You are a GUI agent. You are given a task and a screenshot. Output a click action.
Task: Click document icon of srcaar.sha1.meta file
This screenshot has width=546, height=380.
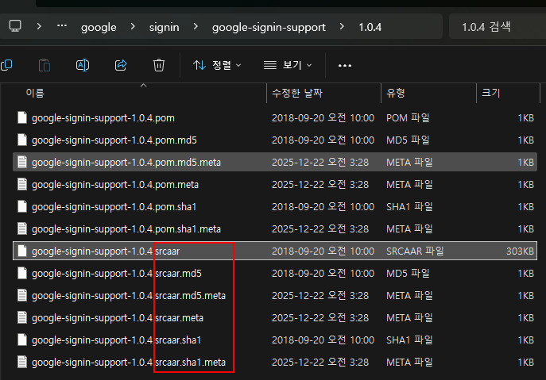22,363
